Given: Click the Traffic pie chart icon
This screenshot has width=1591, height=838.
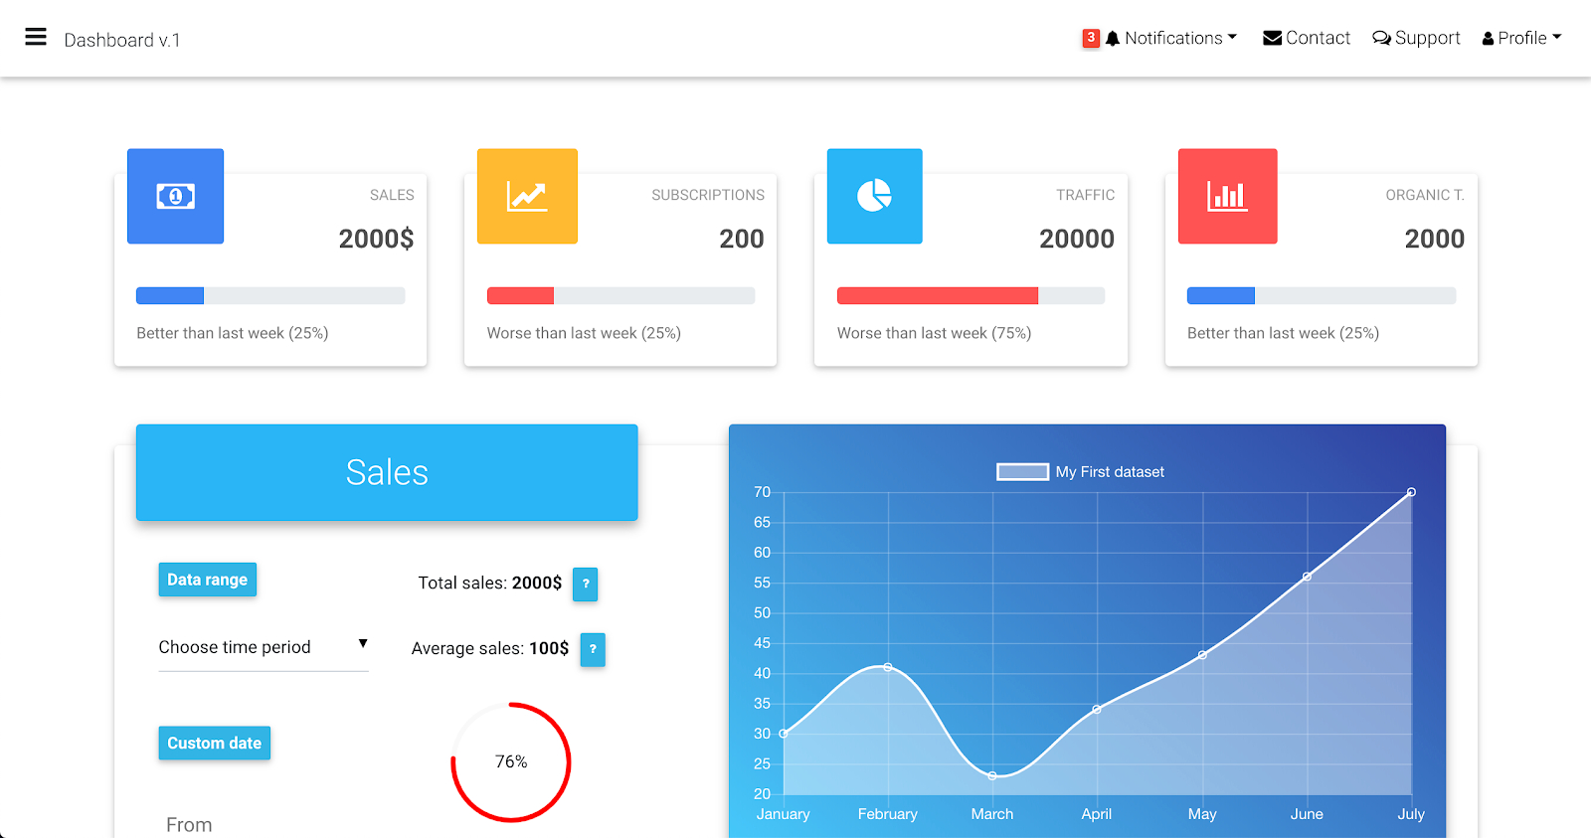Looking at the screenshot, I should click(x=875, y=196).
